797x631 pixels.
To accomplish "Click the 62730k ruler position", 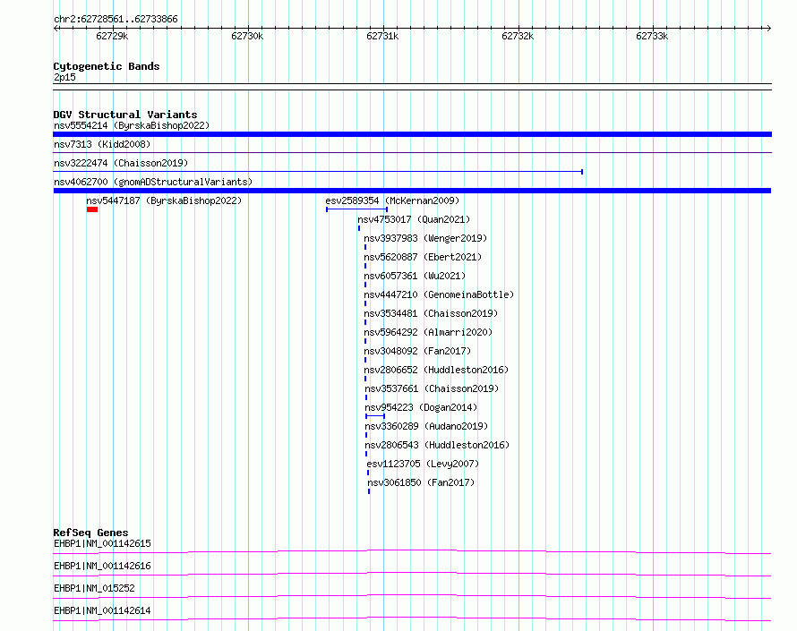I will pos(247,36).
